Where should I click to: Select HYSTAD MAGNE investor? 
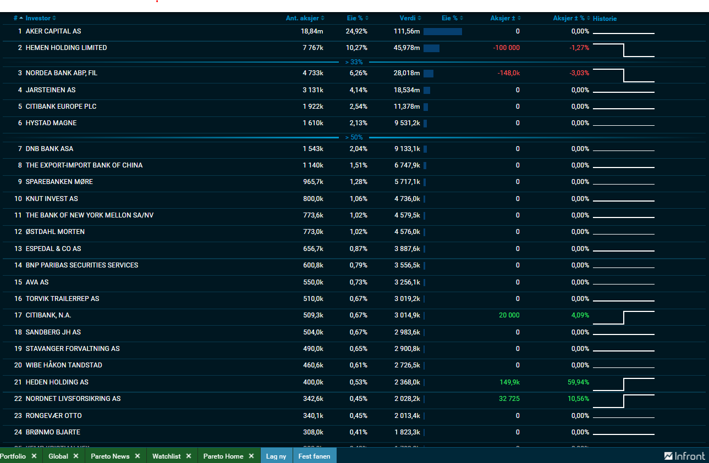pyautogui.click(x=51, y=123)
